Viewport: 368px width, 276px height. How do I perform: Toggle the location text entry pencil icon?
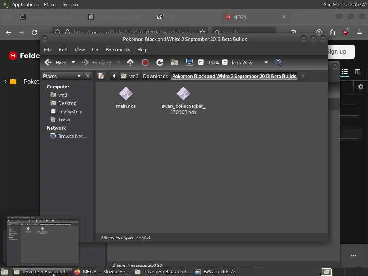[101, 76]
